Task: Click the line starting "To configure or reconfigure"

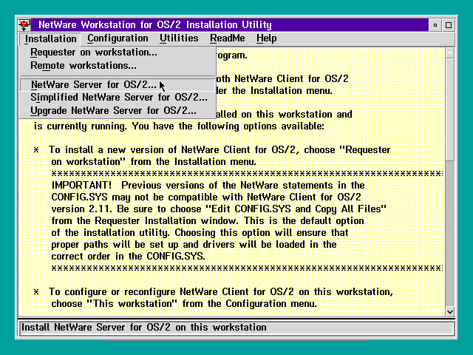Action: 221,292
